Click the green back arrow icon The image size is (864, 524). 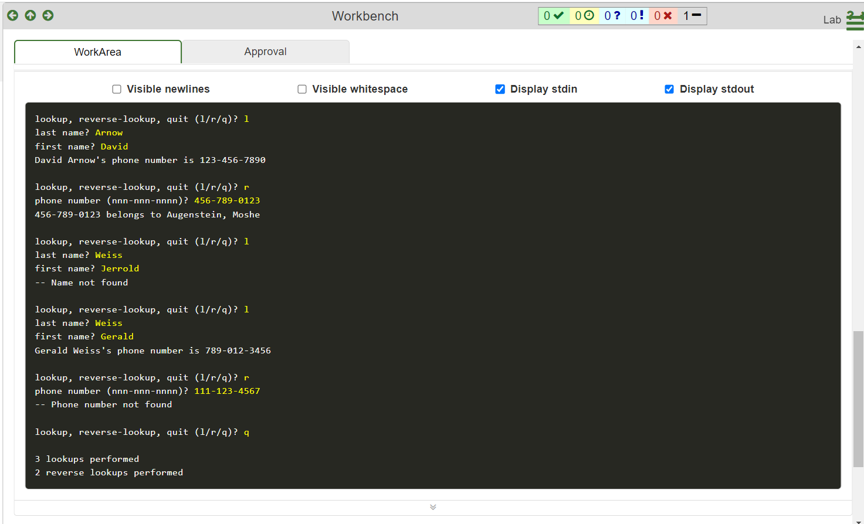coord(12,15)
